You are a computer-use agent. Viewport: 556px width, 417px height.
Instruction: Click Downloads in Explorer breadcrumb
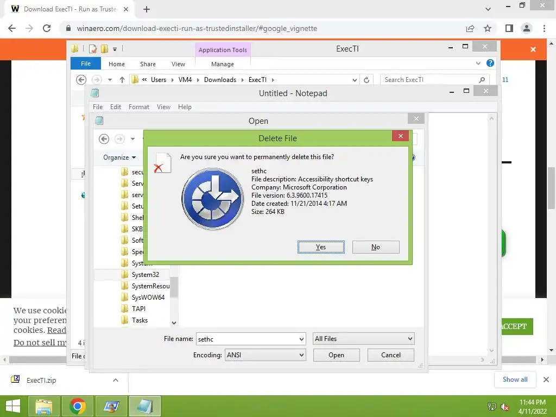pyautogui.click(x=220, y=80)
